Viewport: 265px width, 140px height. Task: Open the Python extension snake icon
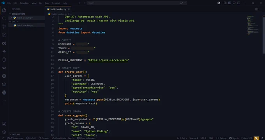coord(4,92)
